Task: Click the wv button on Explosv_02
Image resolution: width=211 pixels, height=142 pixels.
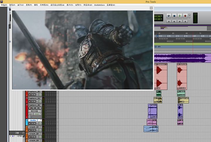Action: 37,95
